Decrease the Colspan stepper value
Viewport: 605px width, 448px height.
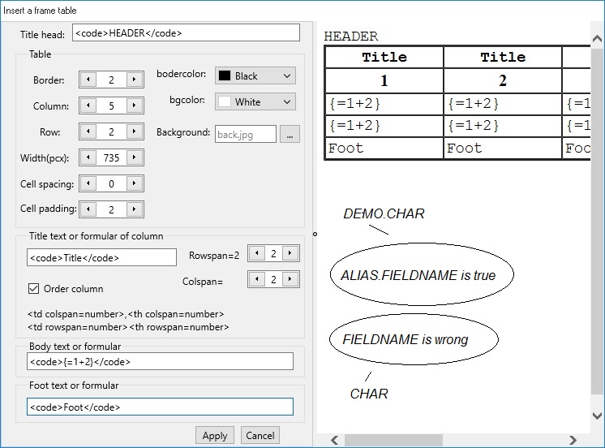tap(256, 279)
